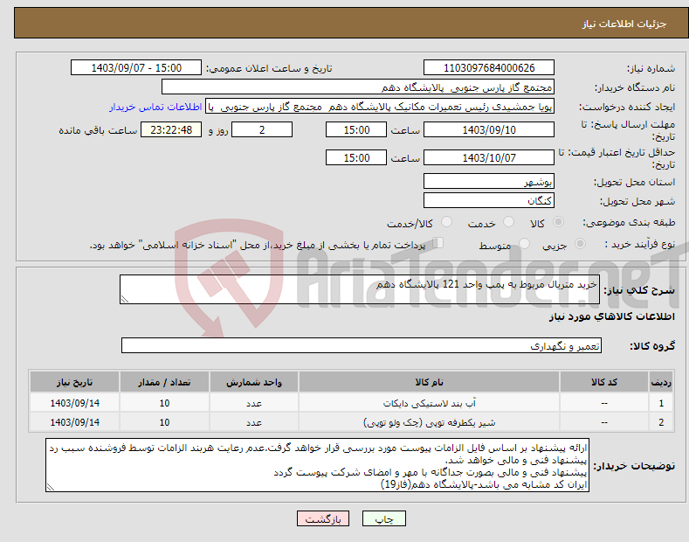
Task: Click the delivery city field کنگان
Action: point(489,200)
